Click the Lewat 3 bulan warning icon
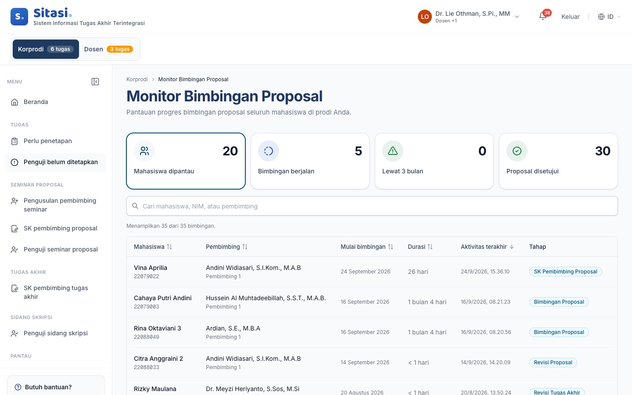The image size is (632, 395). (x=393, y=151)
